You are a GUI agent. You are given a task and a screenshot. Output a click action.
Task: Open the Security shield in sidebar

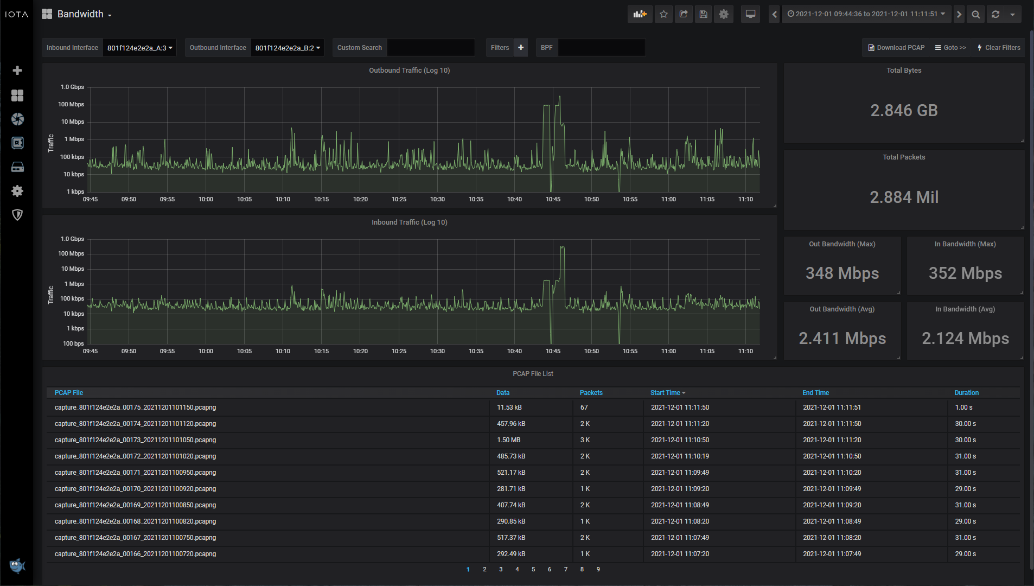tap(17, 215)
